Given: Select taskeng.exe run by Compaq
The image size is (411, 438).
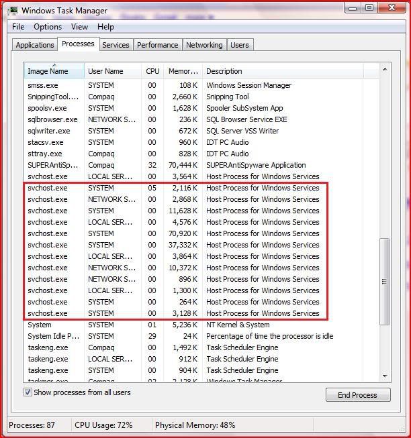Looking at the screenshot, I should click(201, 347).
